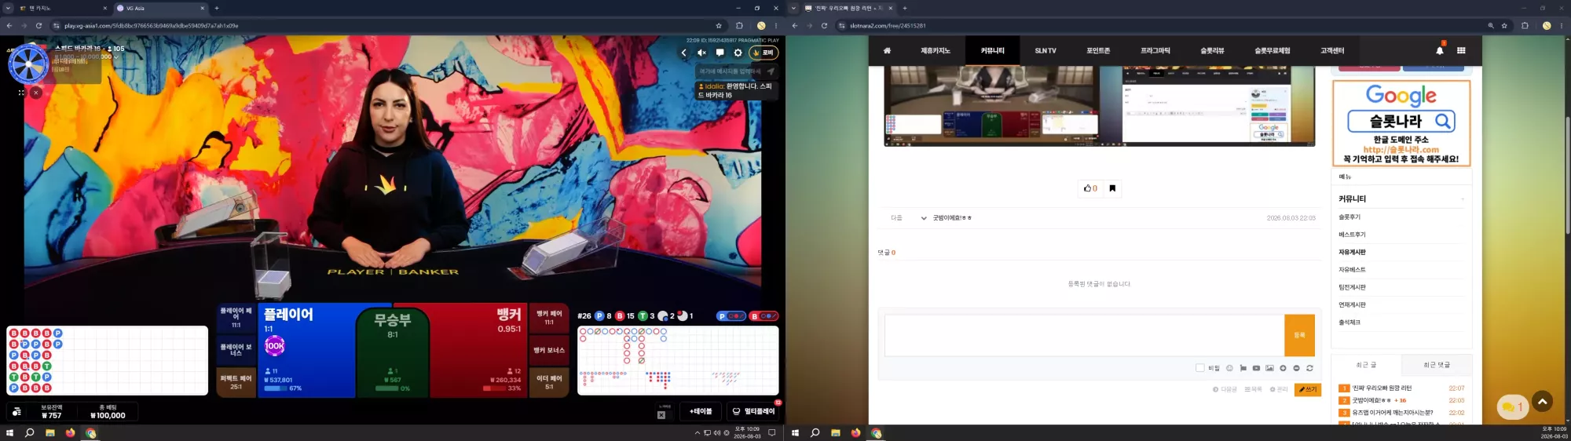Viewport: 1571px width, 441px height.
Task: Insert video with video icon in comment toolbar
Action: tap(1256, 367)
